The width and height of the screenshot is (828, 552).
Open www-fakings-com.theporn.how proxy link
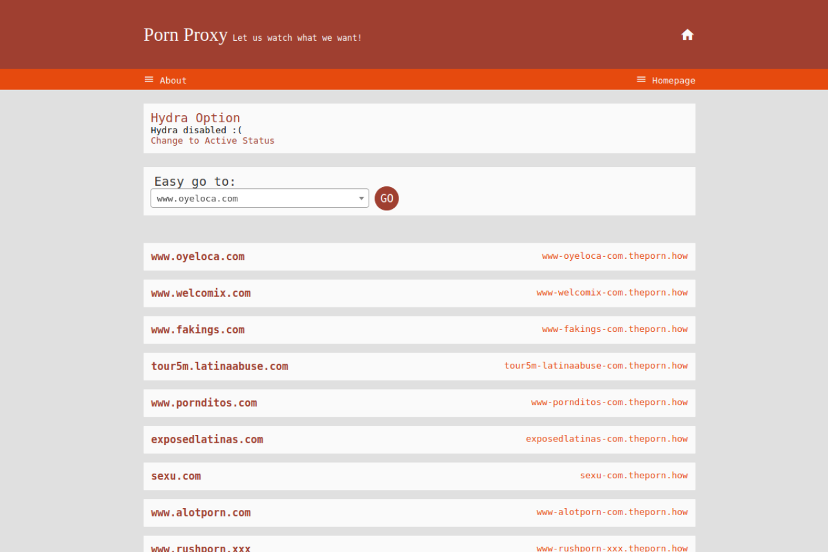tap(615, 329)
